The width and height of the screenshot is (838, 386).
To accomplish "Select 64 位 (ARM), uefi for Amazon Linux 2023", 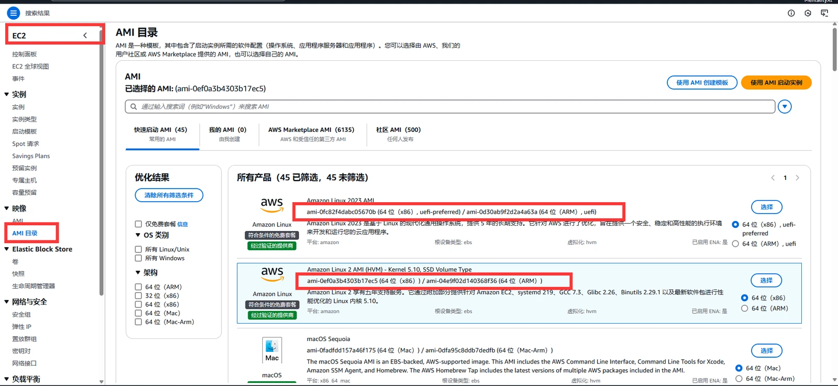I will click(x=735, y=244).
